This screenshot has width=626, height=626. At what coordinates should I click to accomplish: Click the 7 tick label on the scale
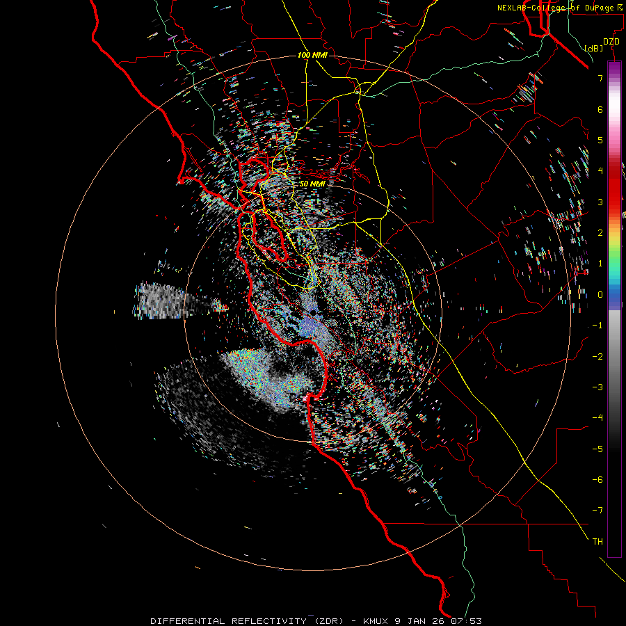600,78
